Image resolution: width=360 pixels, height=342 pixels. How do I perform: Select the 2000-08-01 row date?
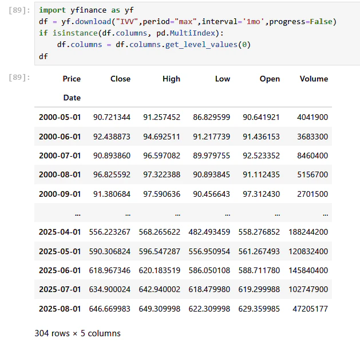tap(60, 174)
